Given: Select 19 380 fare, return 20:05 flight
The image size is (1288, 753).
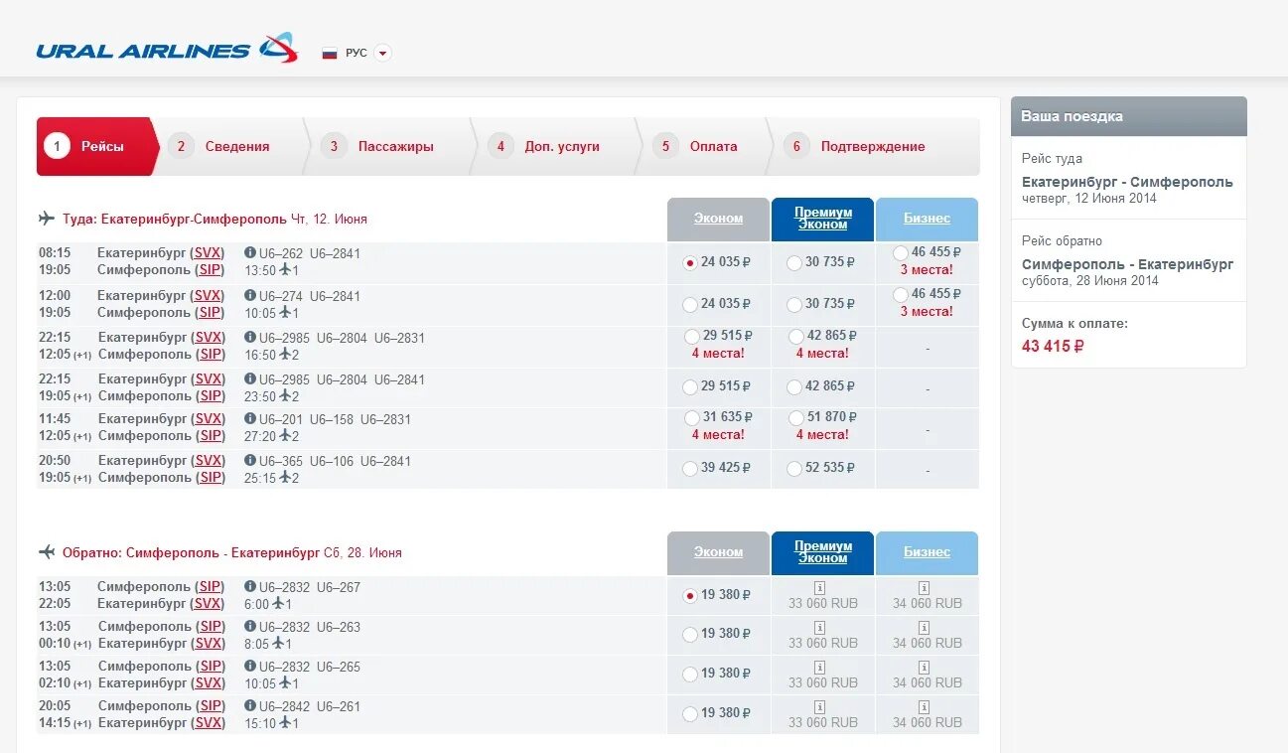Looking at the screenshot, I should (x=690, y=713).
